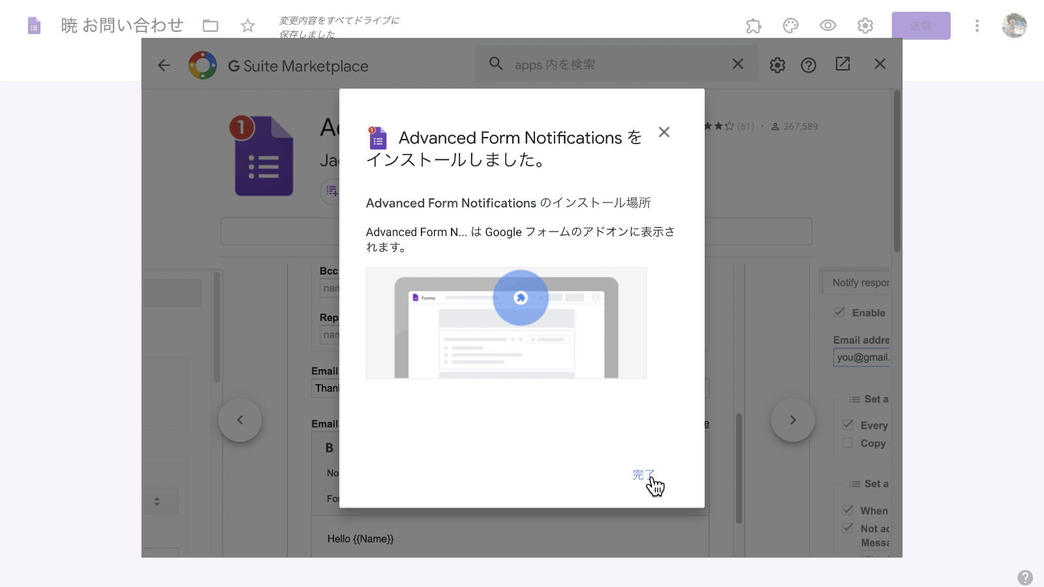Toggle the Copy checkbox
Image resolution: width=1044 pixels, height=587 pixels.
click(848, 443)
